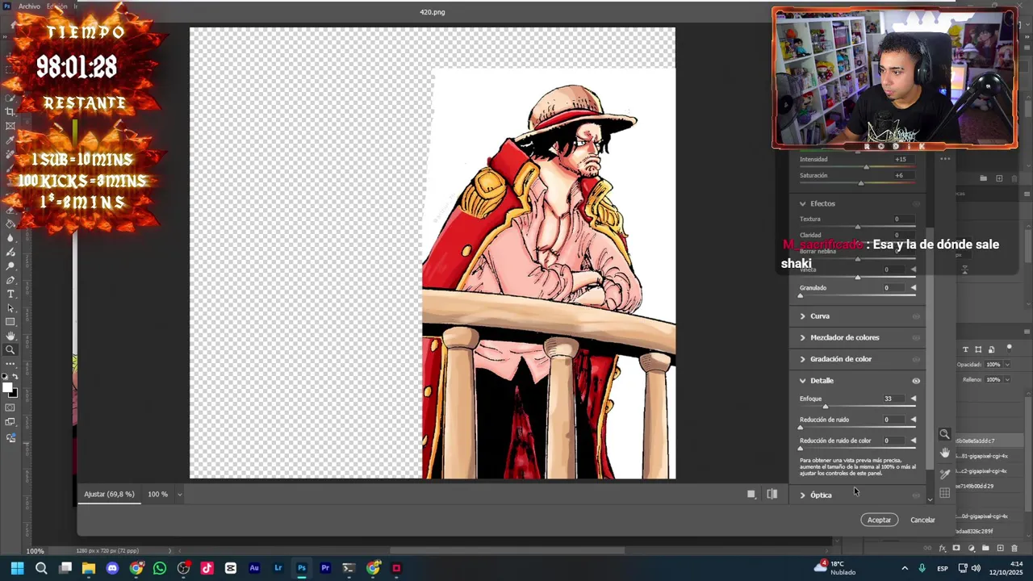Open the Relleno dropdown in Layers panel
Screen dimensions: 1033x581
coord(1007,379)
